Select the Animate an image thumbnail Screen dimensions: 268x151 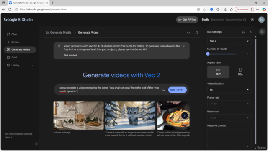[78, 115]
